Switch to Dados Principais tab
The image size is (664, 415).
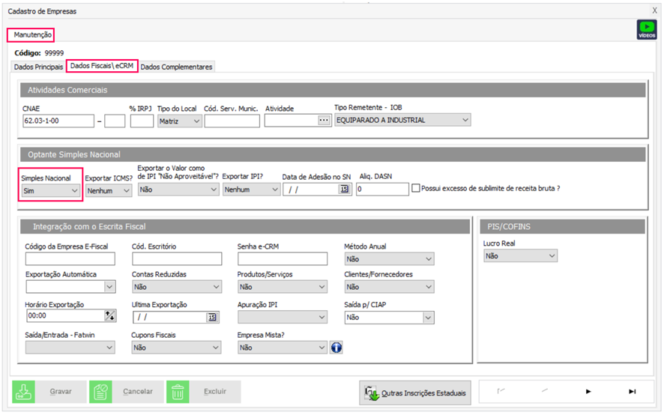tap(39, 67)
